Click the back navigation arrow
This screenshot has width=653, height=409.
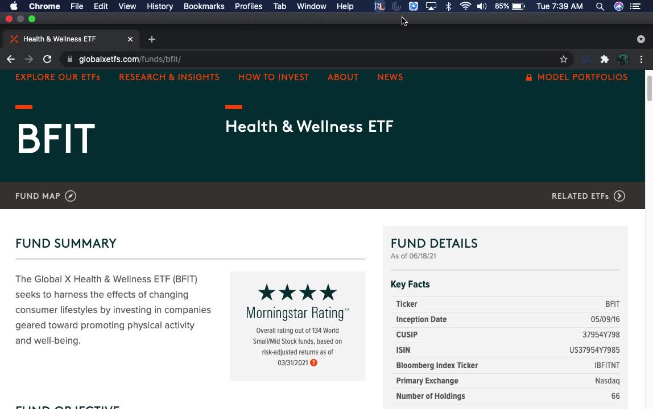point(11,59)
